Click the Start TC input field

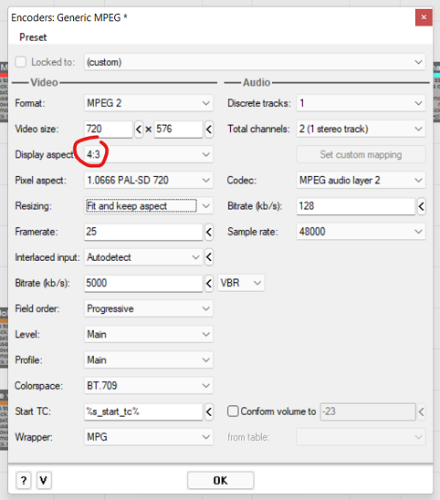point(143,411)
